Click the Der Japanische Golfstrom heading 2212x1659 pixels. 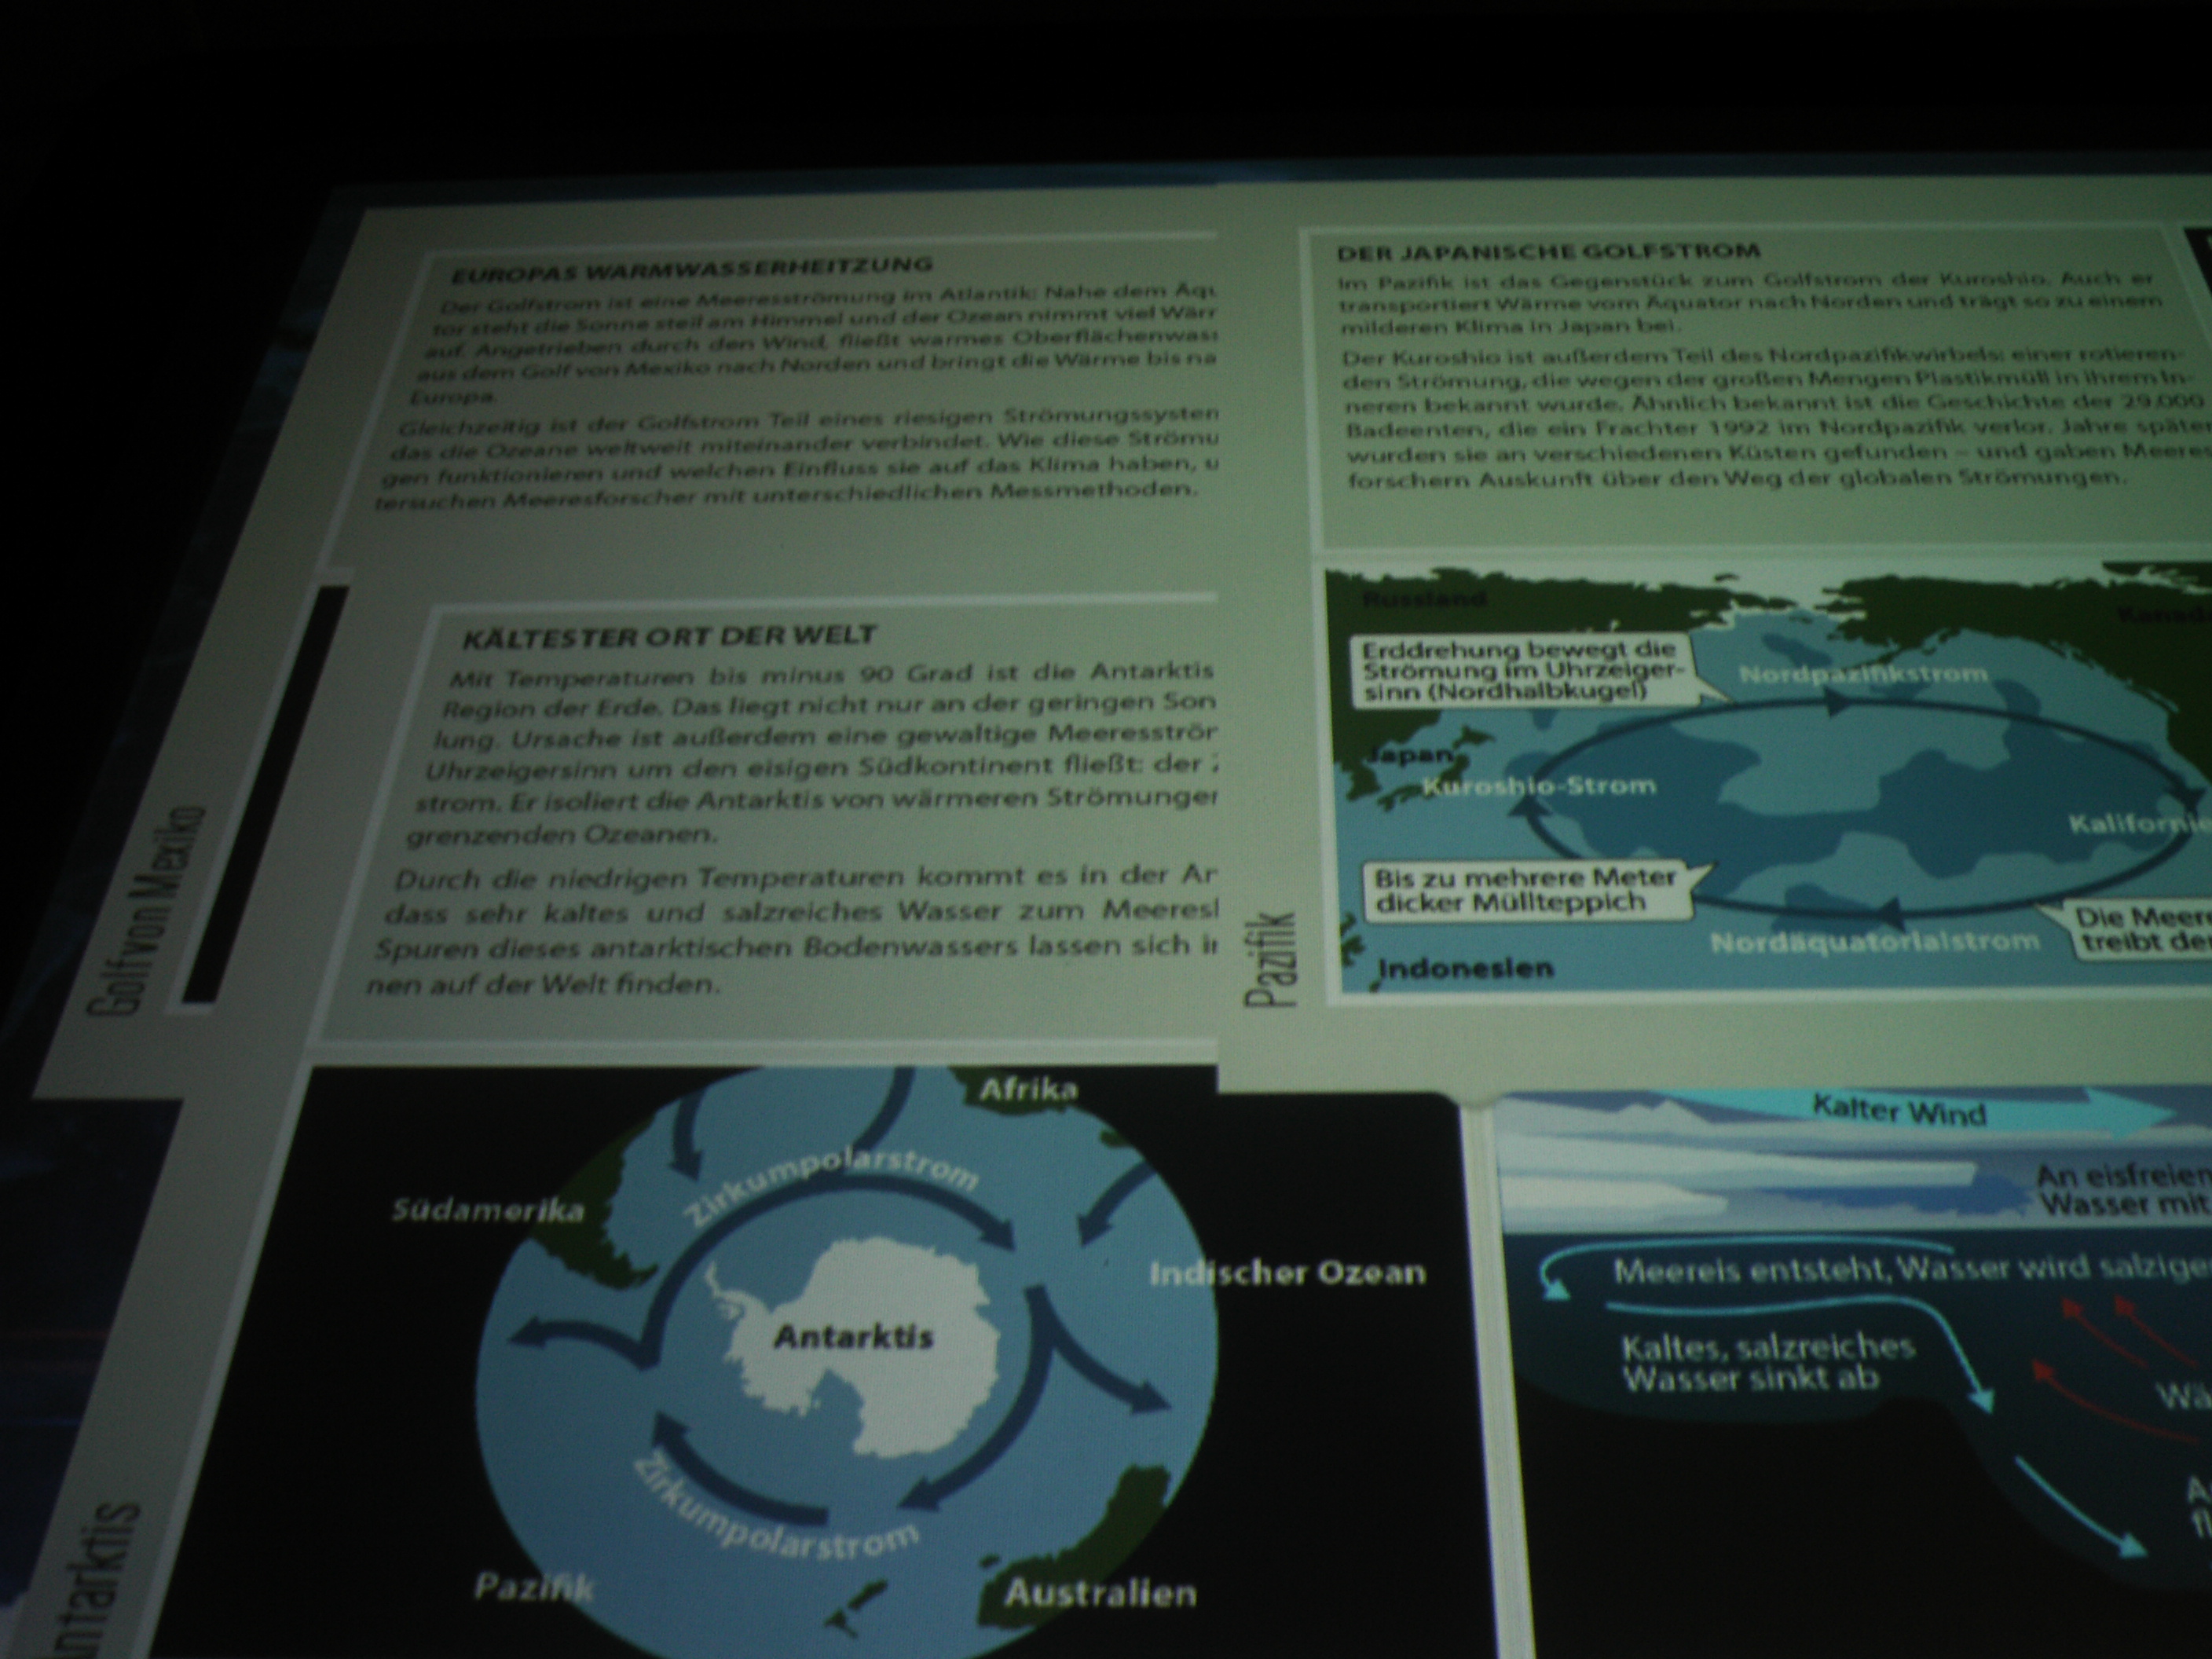(1548, 251)
